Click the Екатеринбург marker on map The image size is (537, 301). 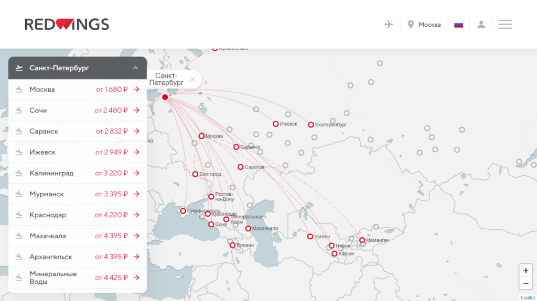point(311,125)
